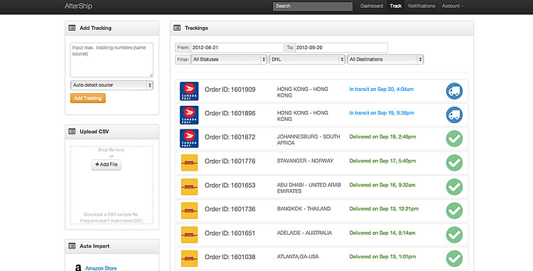Click Order ID: 1601653 text
Viewport: 533px width, 271px height.
(x=230, y=186)
